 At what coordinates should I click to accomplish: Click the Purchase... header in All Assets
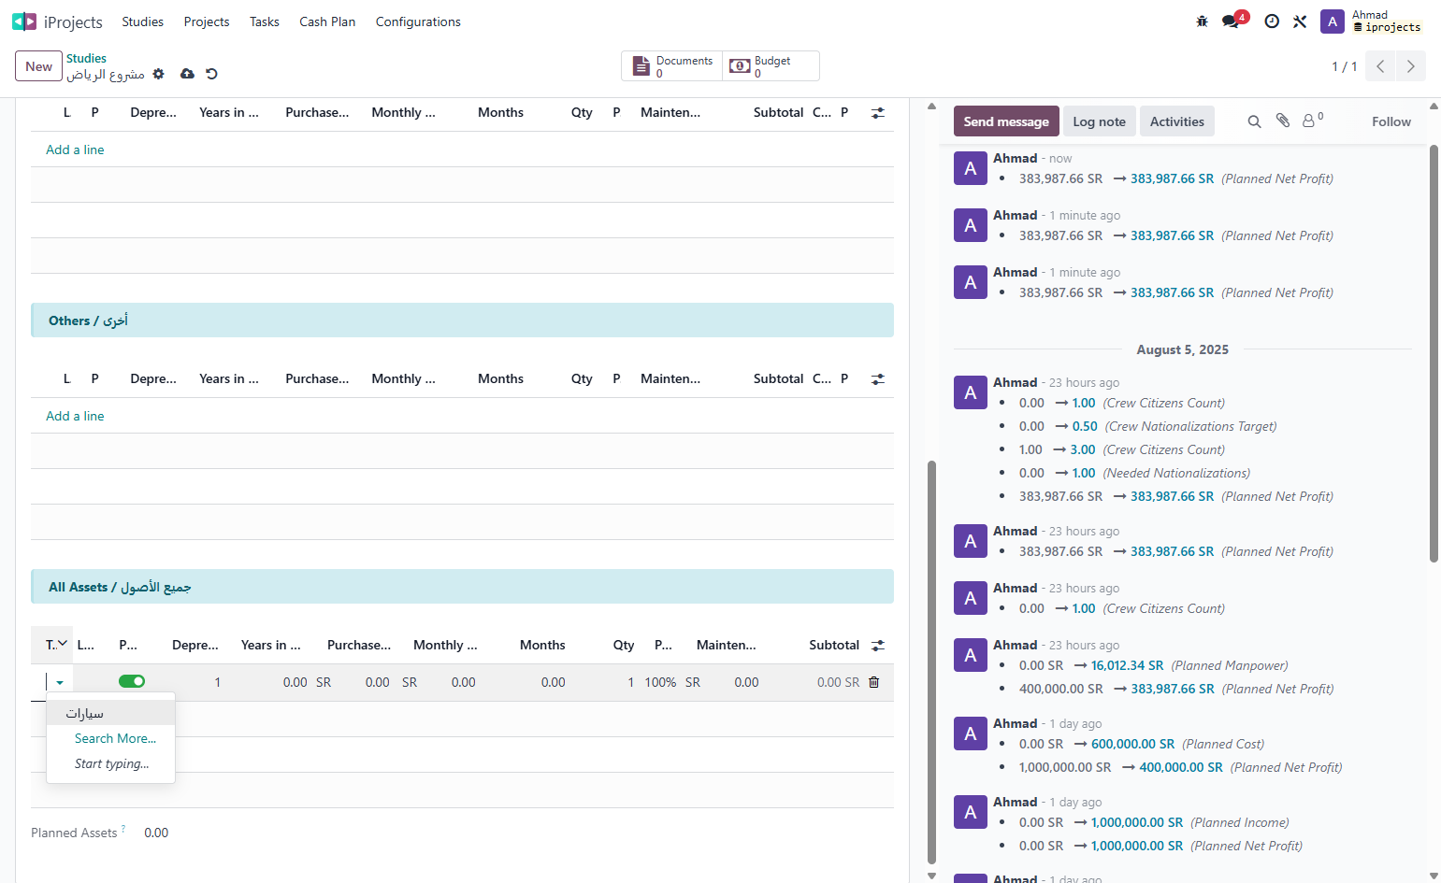(x=359, y=645)
